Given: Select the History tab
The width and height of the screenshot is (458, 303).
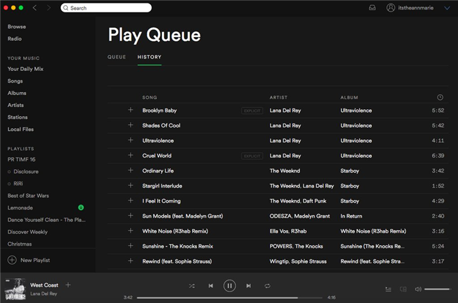Looking at the screenshot, I should click(149, 57).
